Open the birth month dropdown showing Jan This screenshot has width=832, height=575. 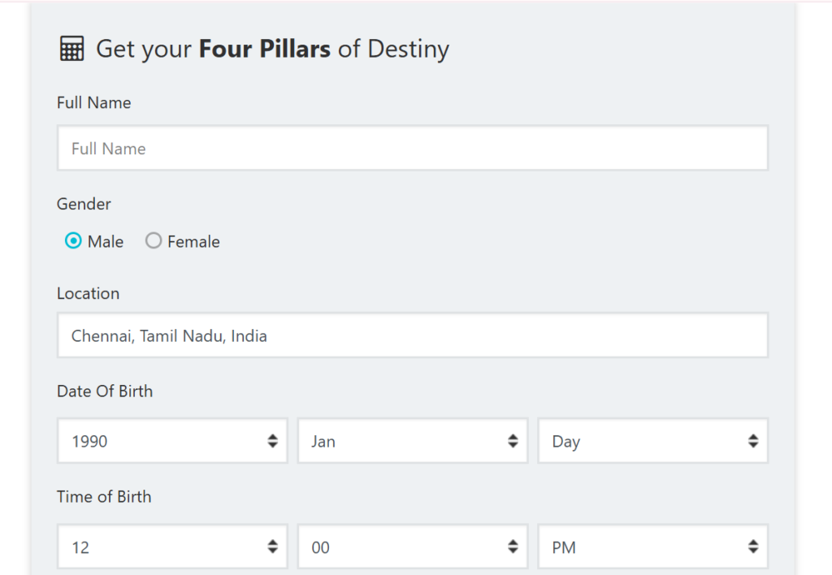pyautogui.click(x=402, y=442)
